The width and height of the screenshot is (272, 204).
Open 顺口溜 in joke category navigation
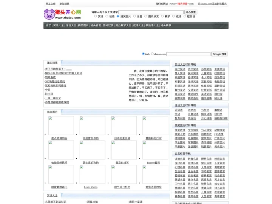pyautogui.click(x=218, y=94)
